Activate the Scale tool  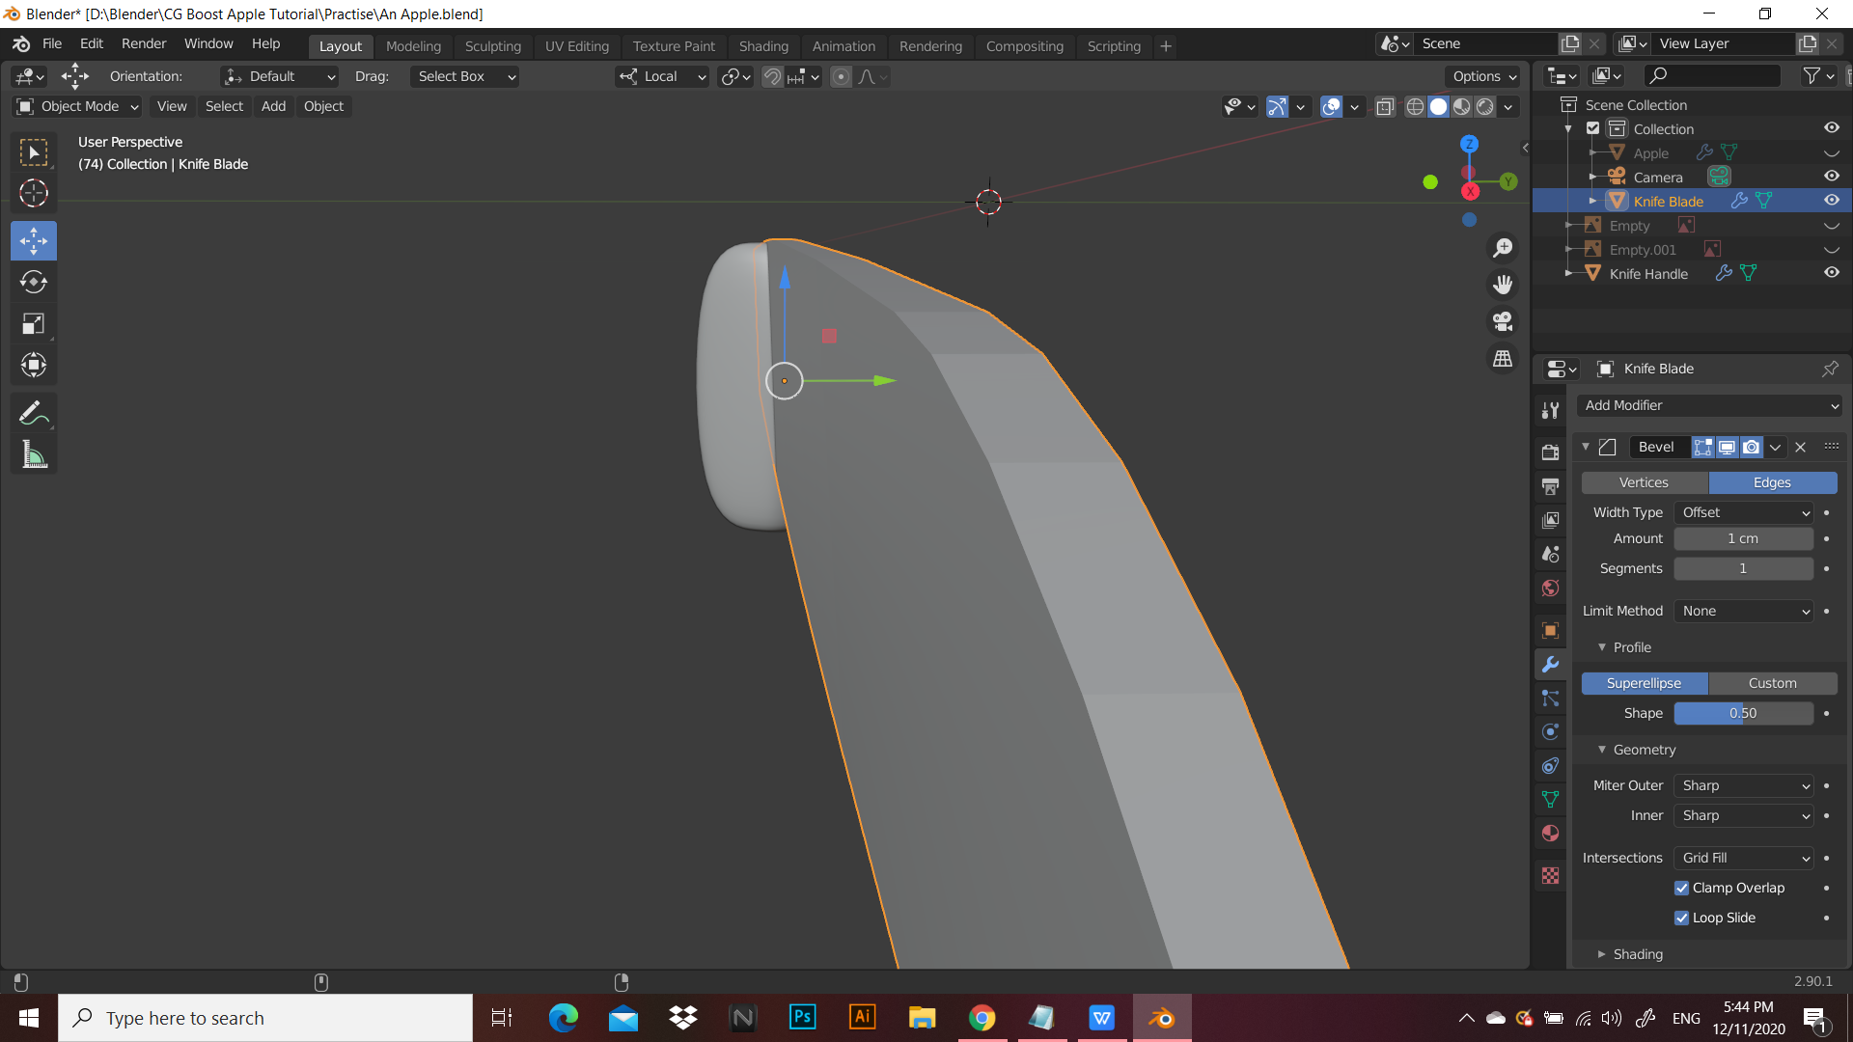pos(34,323)
